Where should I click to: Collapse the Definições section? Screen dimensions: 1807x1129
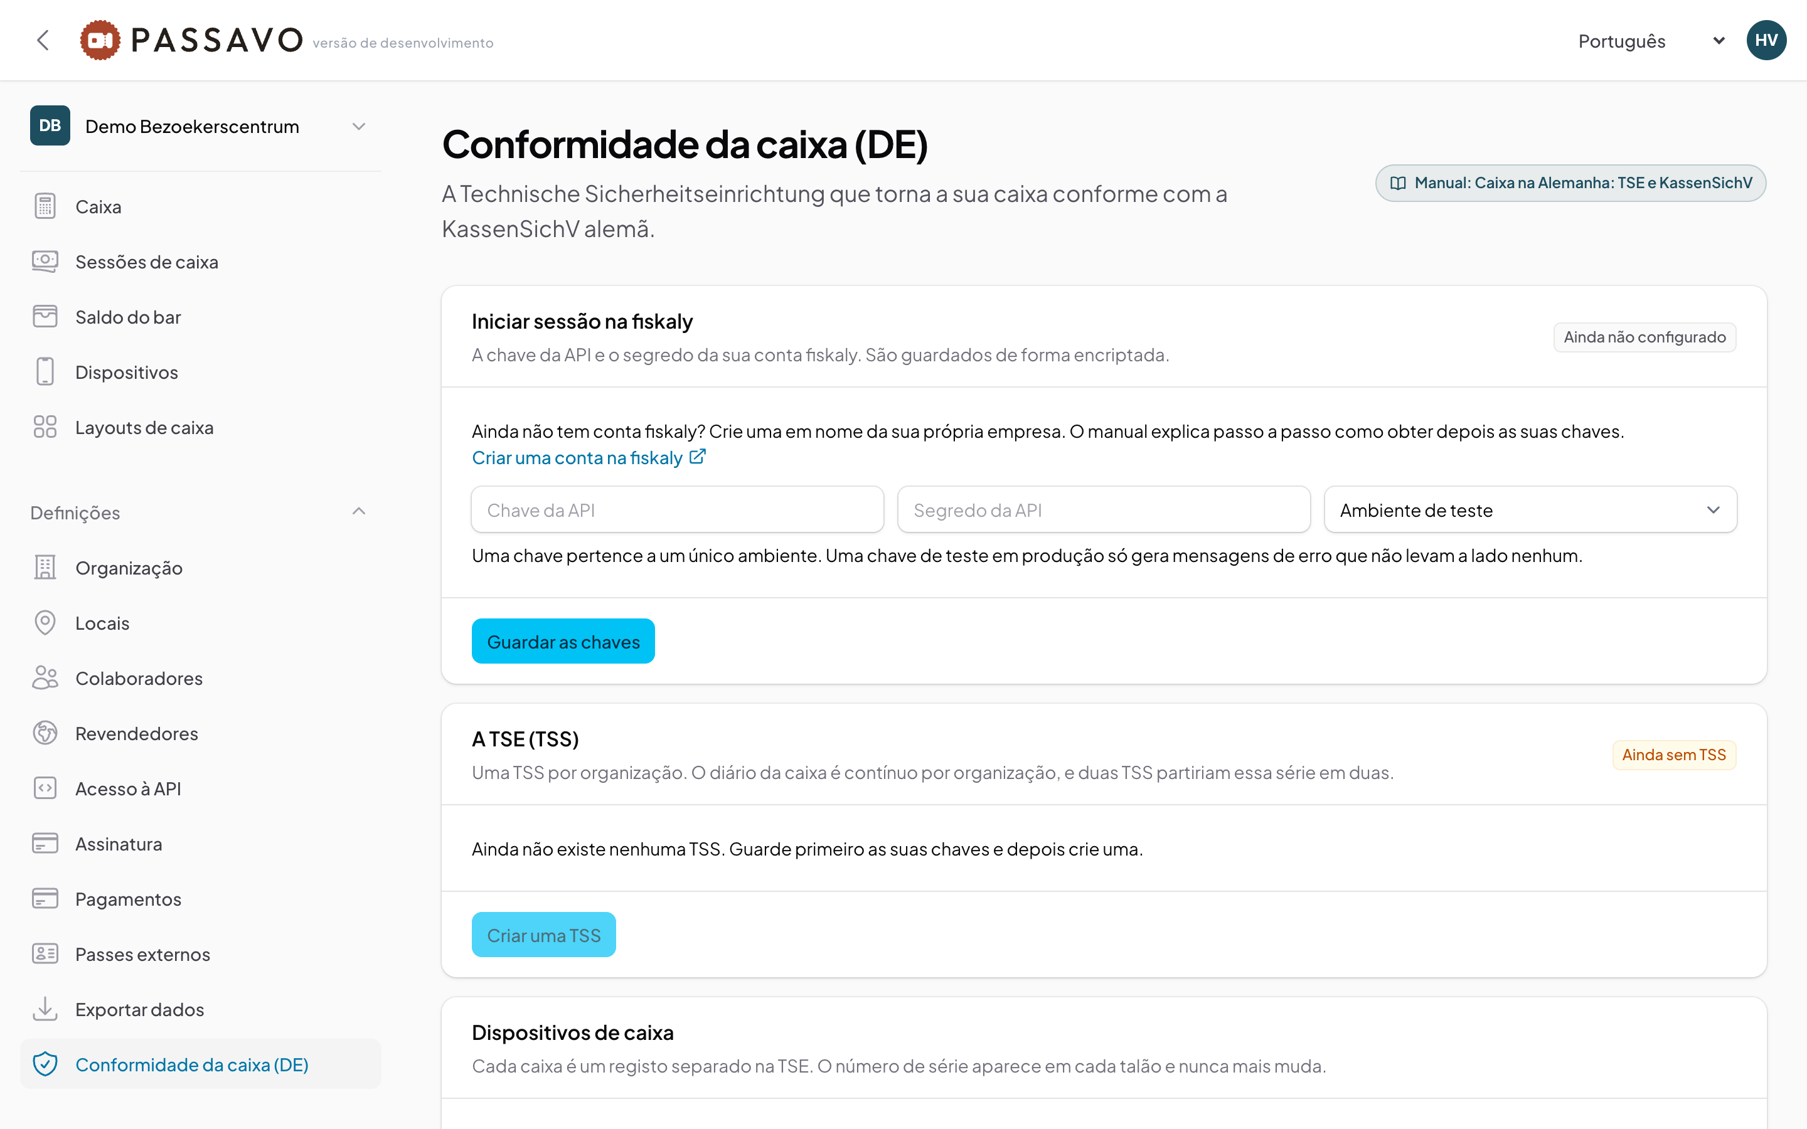(200, 512)
